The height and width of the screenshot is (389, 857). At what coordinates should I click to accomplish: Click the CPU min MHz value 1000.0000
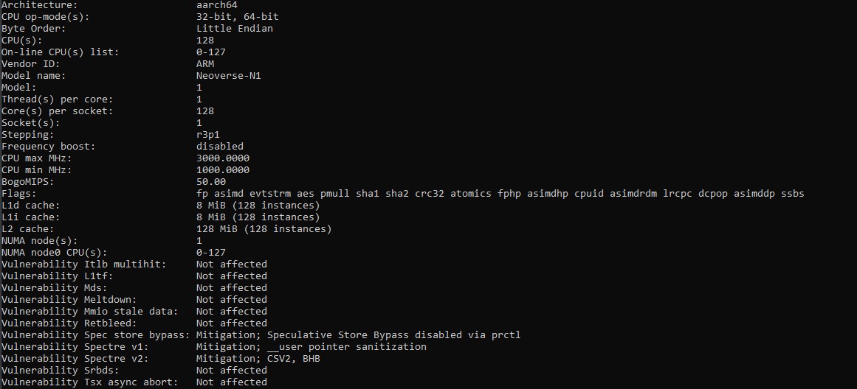click(x=222, y=169)
